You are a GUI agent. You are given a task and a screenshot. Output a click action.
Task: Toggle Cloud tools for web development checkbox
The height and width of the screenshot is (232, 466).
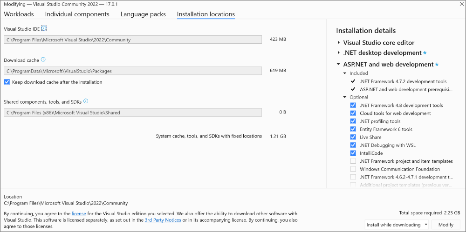point(353,113)
